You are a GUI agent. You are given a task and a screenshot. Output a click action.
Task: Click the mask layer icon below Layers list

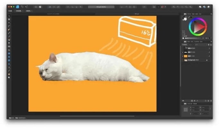pos(192,101)
